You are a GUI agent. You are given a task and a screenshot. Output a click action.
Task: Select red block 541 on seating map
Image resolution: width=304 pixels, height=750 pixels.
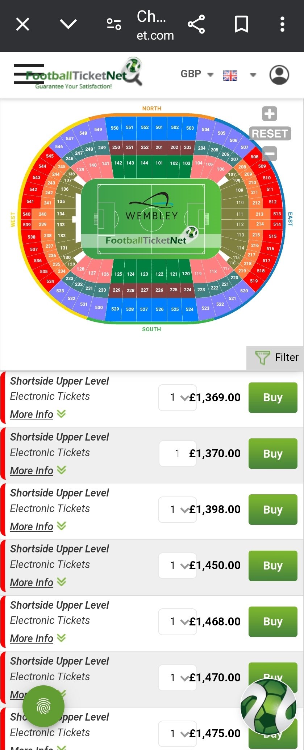(x=30, y=202)
